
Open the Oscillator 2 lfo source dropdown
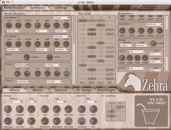42,31
